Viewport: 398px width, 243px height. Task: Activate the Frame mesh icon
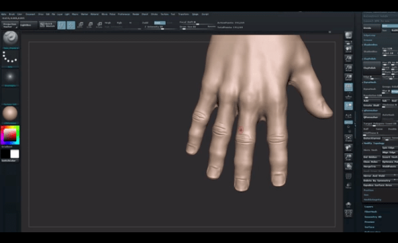[348, 138]
